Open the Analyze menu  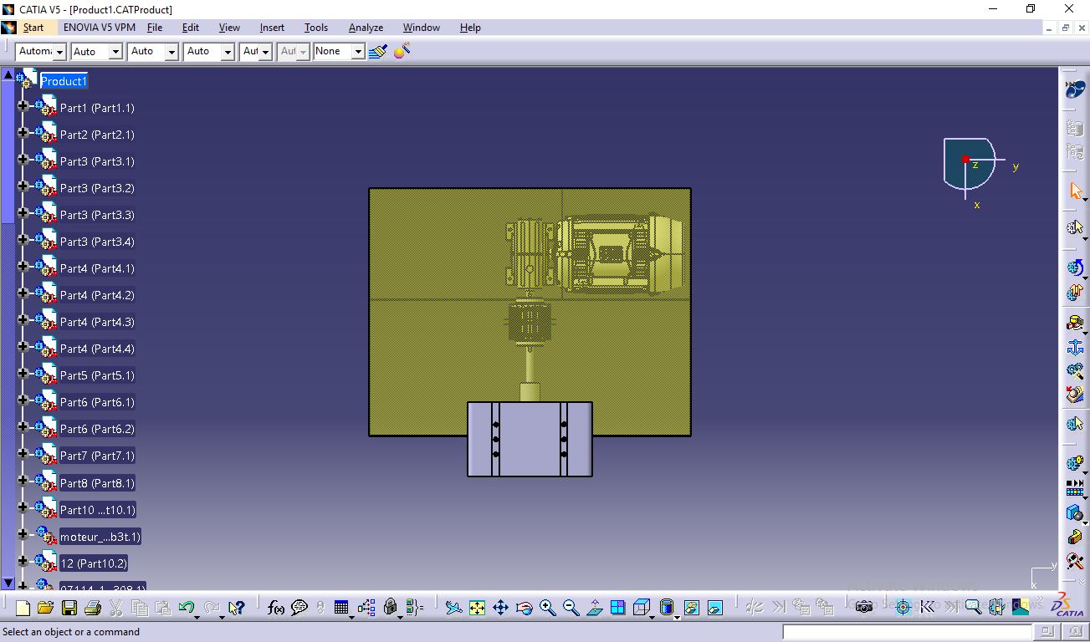(x=366, y=28)
